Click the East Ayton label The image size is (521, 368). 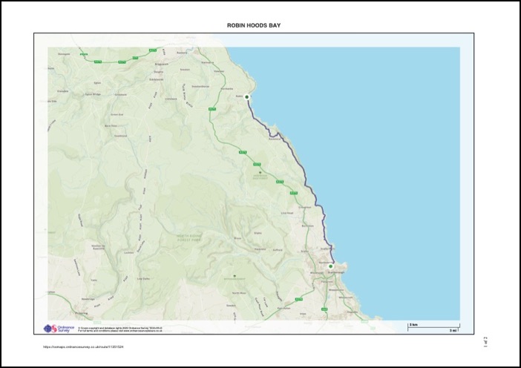click(x=284, y=309)
